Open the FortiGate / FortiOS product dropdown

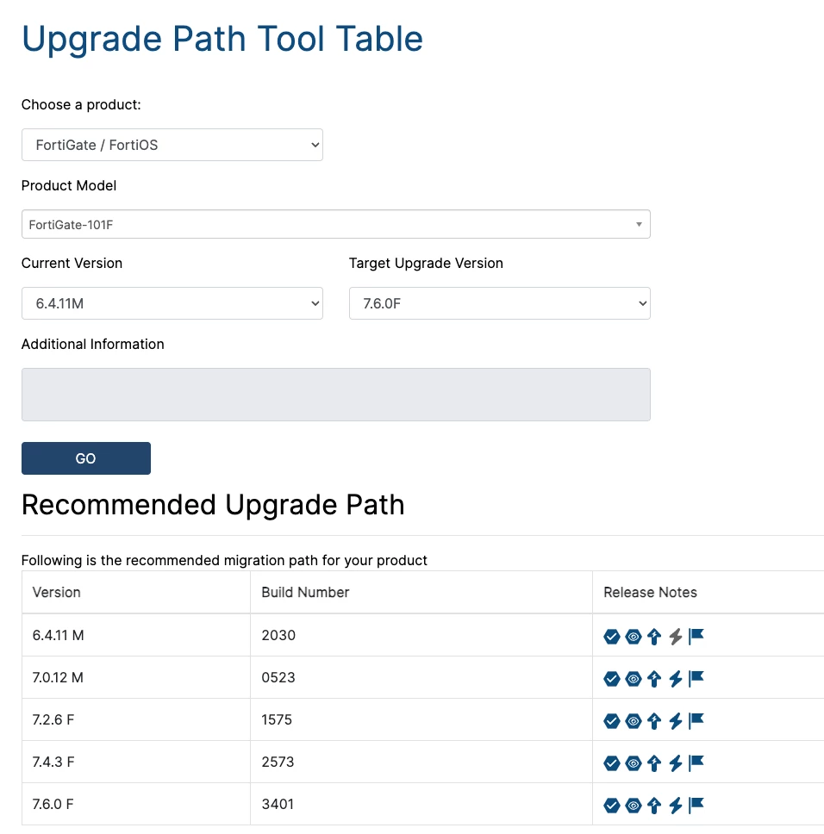(172, 145)
